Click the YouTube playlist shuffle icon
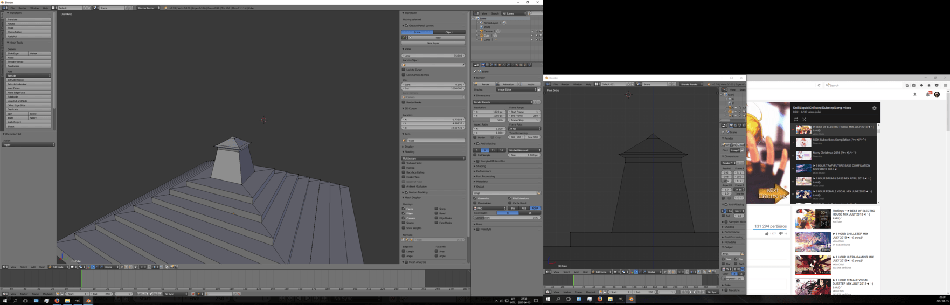Screen dimensions: 950x305 [804, 120]
